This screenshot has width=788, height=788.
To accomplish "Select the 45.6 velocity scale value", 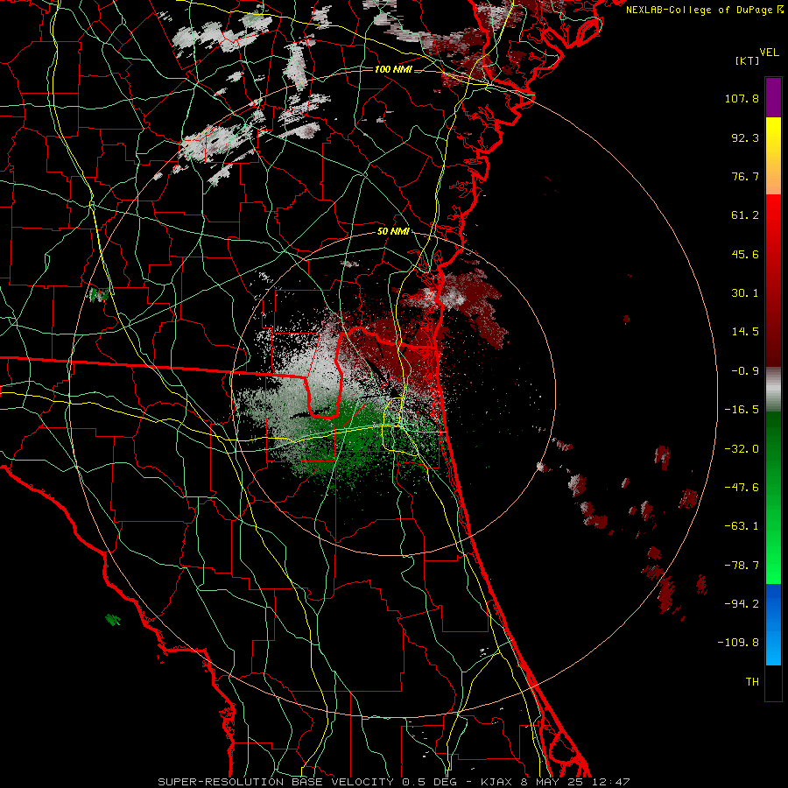I will (x=745, y=254).
